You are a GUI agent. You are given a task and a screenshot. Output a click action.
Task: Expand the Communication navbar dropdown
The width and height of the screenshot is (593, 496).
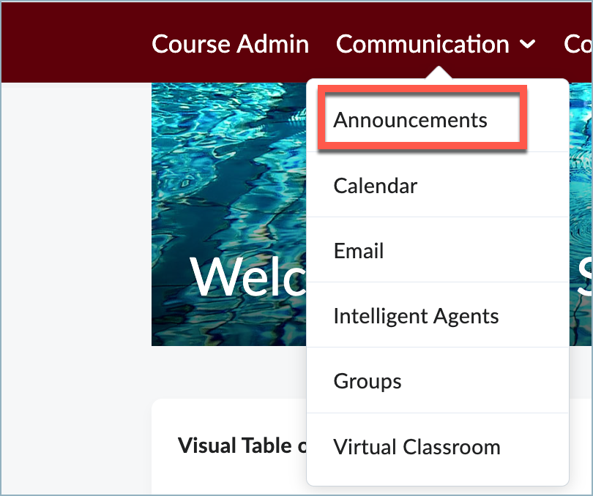pyautogui.click(x=436, y=44)
